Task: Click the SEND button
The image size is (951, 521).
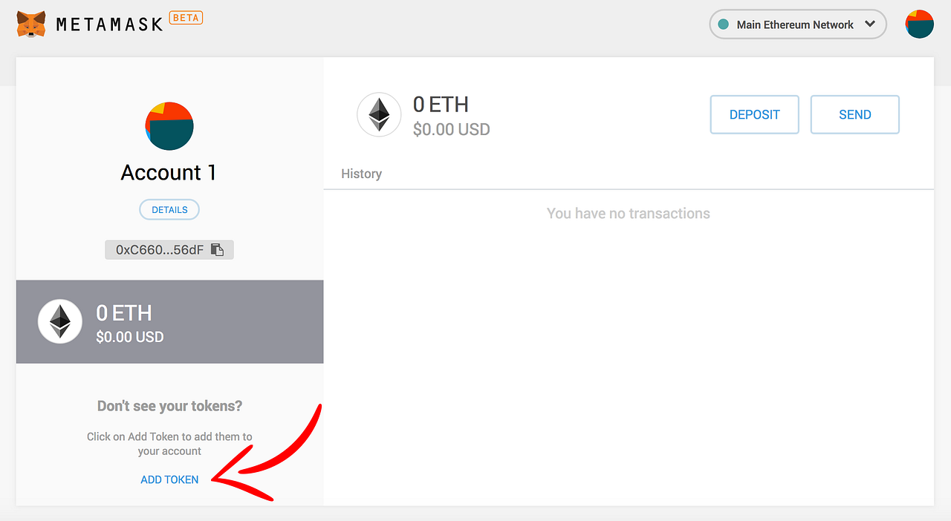Action: click(x=854, y=114)
